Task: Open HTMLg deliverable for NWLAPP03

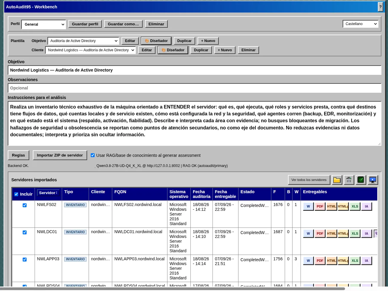Action: coord(343,261)
